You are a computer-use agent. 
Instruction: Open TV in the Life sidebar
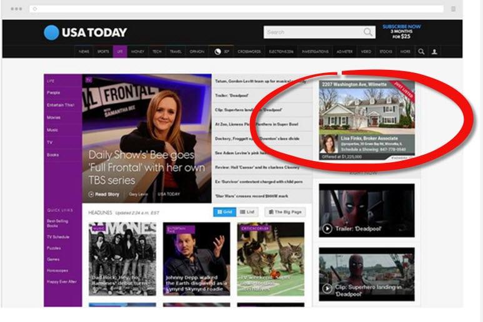(49, 142)
